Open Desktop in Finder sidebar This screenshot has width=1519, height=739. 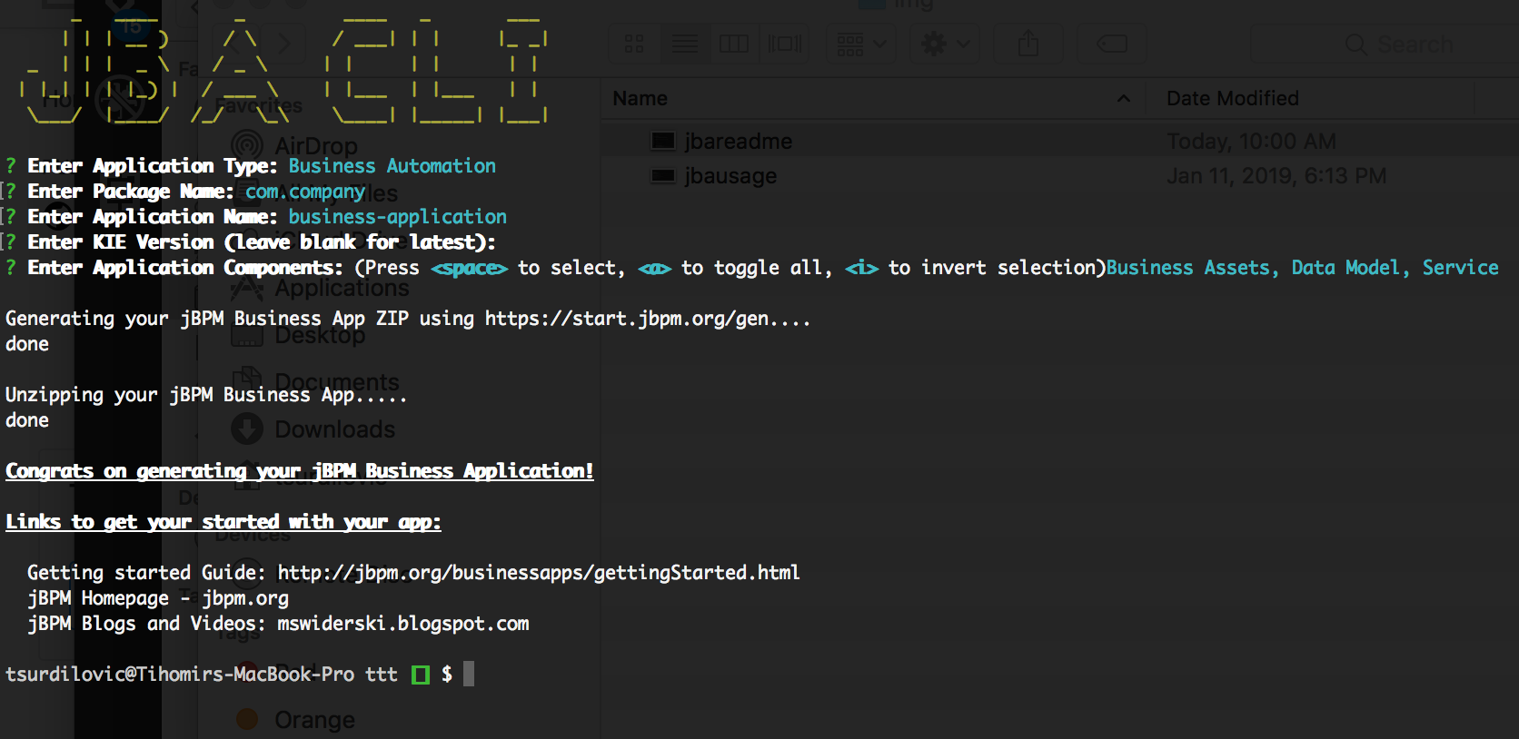[320, 335]
